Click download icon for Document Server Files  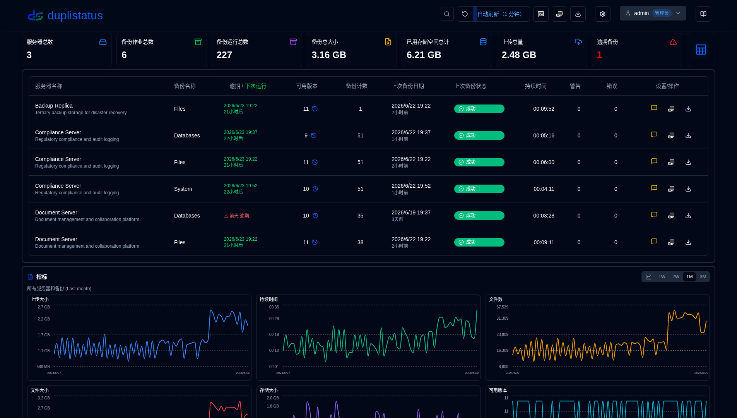688,242
